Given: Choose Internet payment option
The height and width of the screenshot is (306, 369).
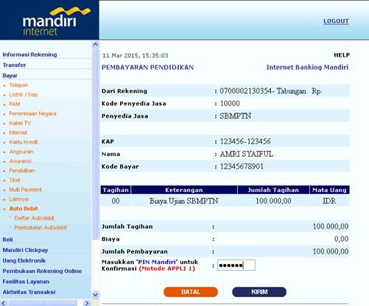Looking at the screenshot, I should 18,132.
